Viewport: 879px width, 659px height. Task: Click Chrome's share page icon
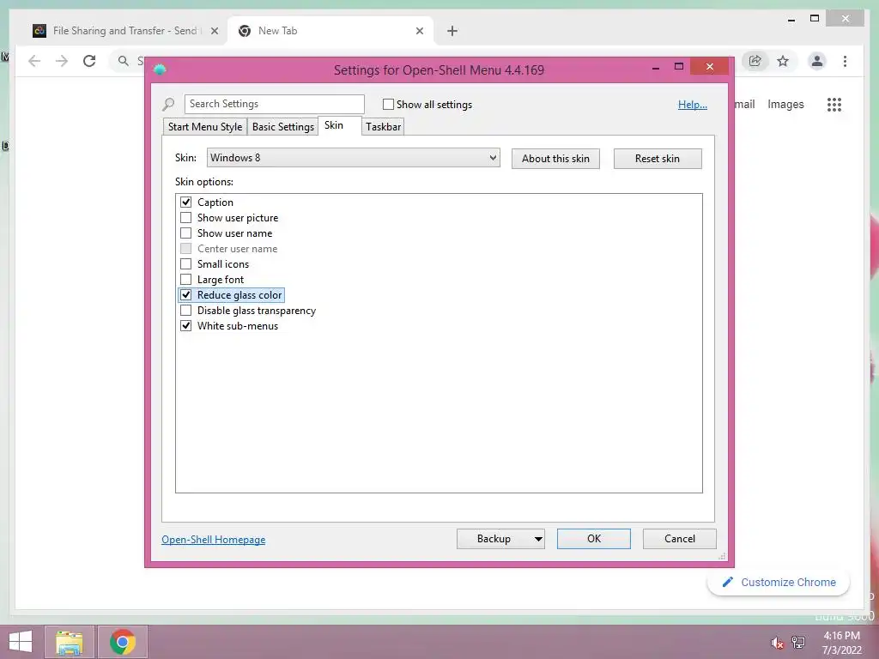[755, 61]
